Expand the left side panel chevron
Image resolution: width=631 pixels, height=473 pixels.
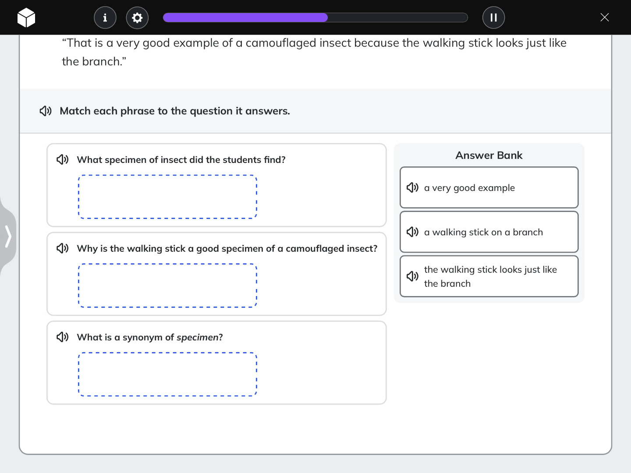pyautogui.click(x=8, y=236)
